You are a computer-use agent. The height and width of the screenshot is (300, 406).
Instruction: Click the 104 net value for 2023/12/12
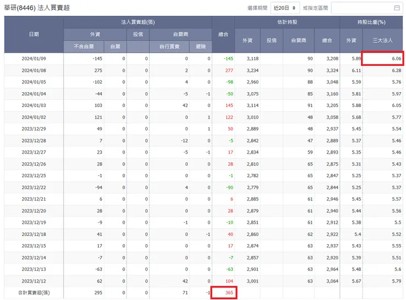(x=229, y=281)
